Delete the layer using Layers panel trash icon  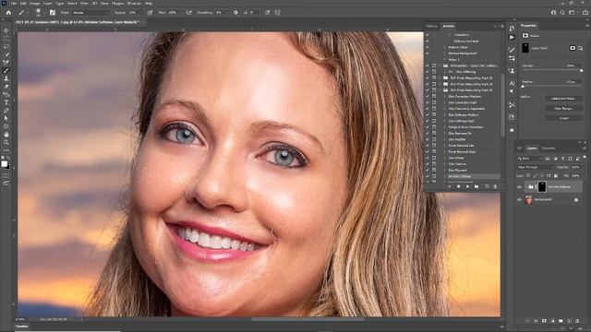click(578, 321)
